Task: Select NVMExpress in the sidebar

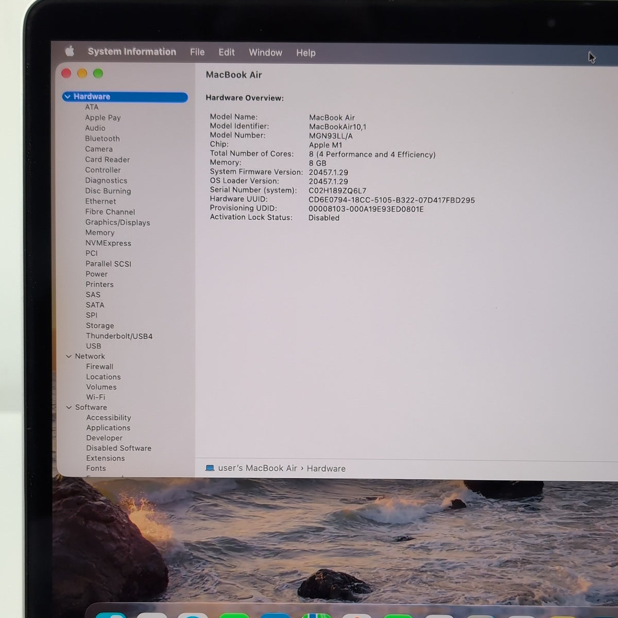Action: click(109, 243)
